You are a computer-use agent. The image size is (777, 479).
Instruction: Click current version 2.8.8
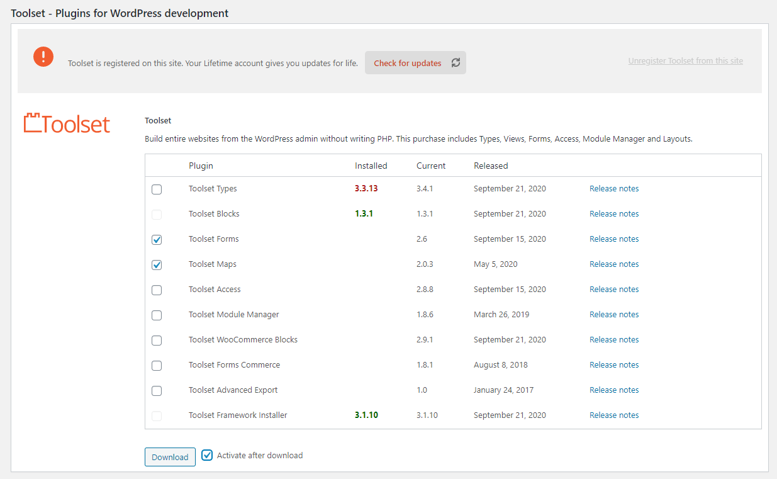click(x=425, y=290)
